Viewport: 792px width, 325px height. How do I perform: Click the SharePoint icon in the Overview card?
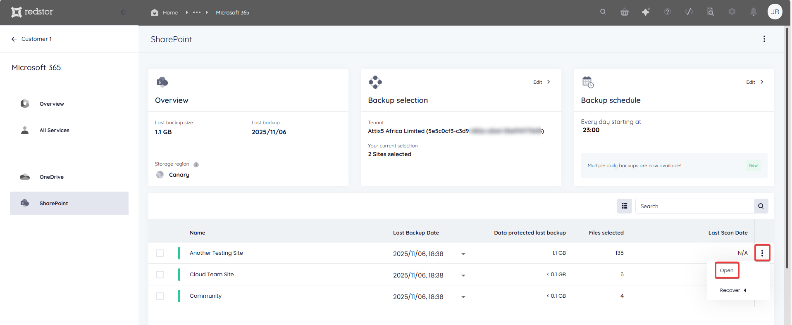point(162,82)
